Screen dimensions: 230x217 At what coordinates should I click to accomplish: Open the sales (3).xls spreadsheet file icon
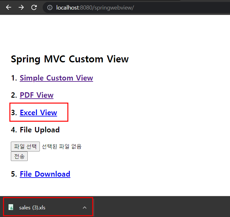click(11, 207)
